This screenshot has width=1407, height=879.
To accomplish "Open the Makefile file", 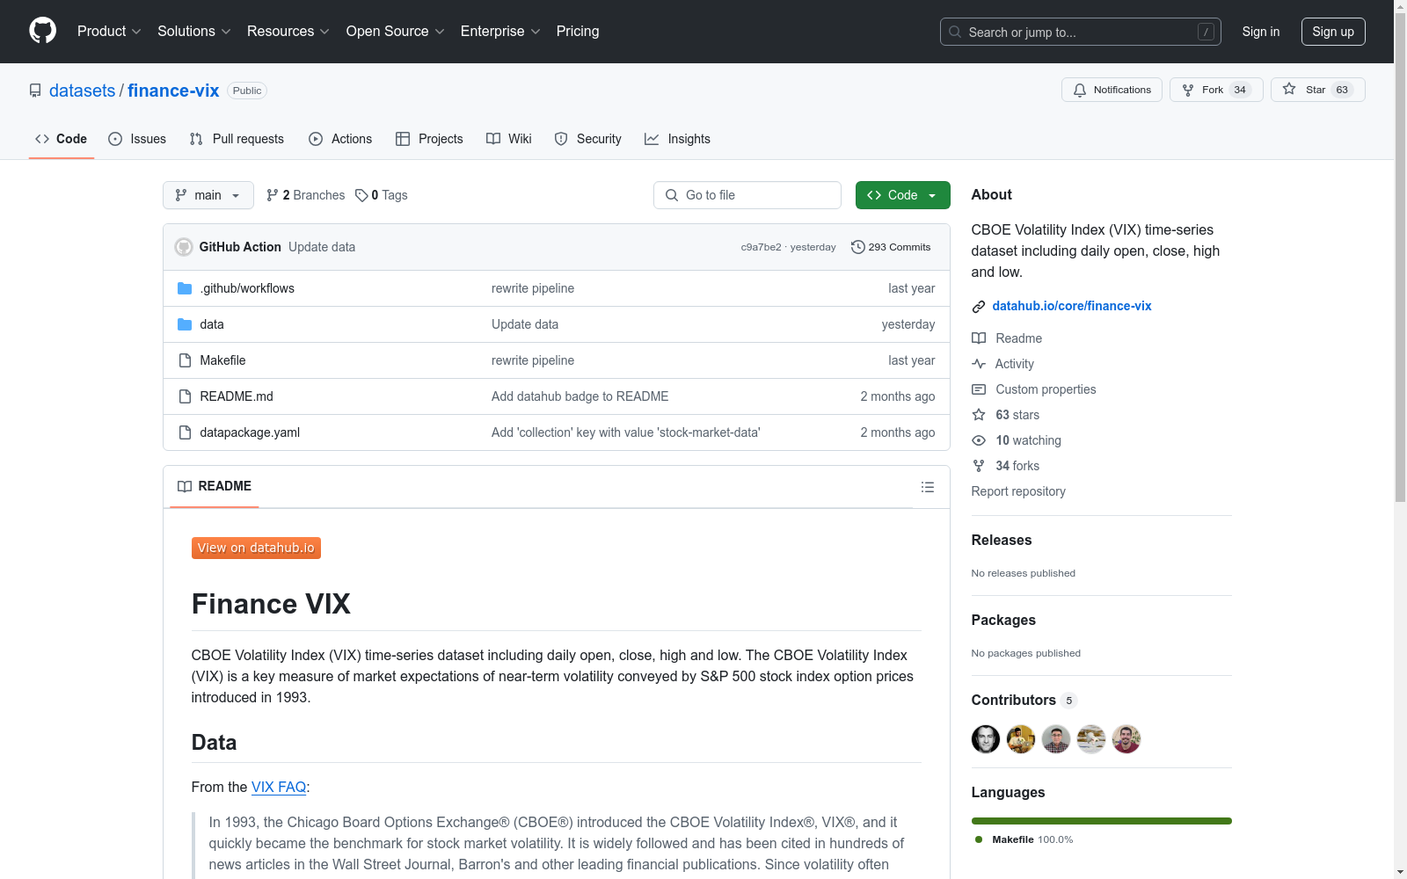I will pyautogui.click(x=222, y=360).
